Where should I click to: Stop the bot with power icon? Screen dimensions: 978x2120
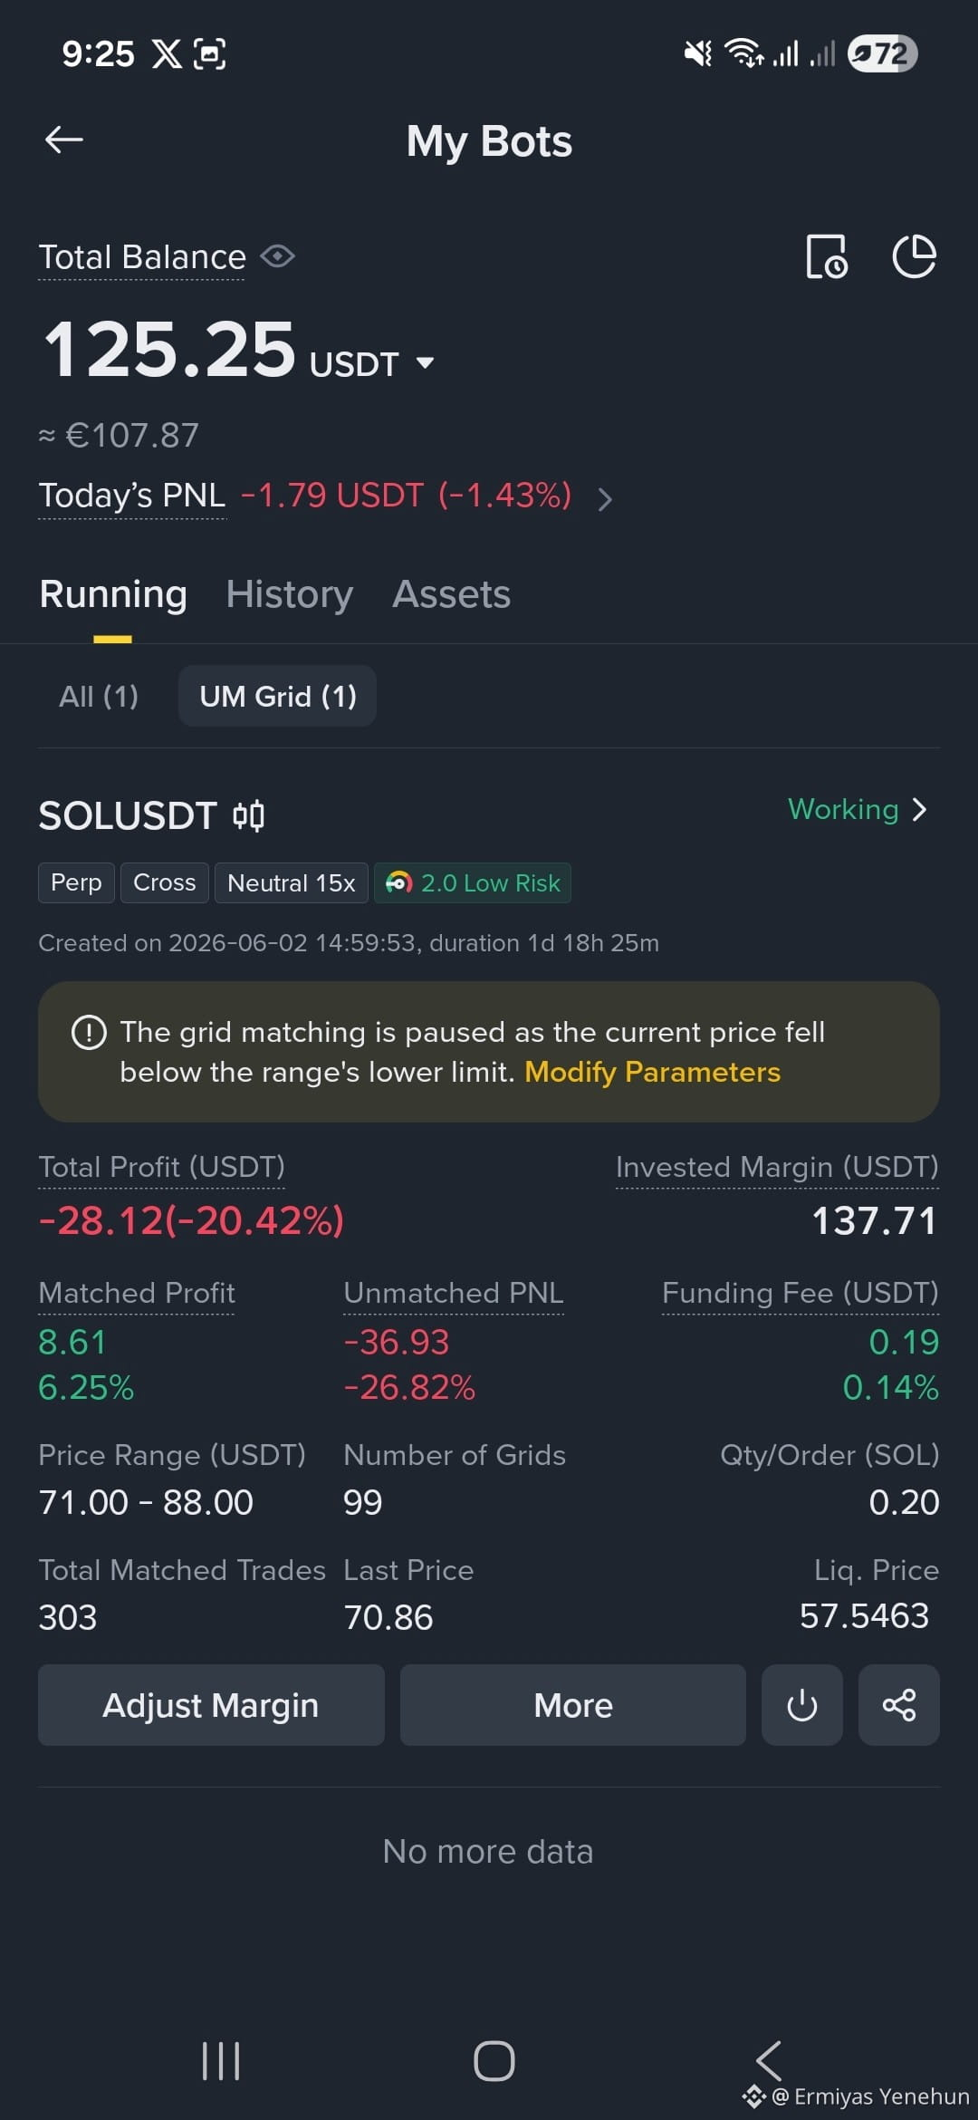(x=802, y=1705)
